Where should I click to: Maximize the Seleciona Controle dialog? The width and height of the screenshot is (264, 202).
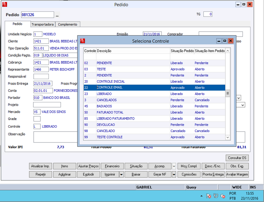(225, 41)
